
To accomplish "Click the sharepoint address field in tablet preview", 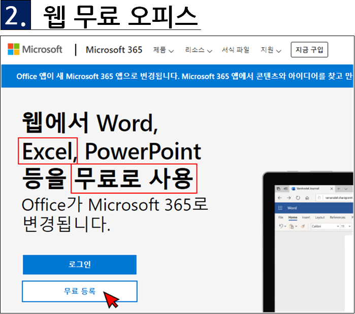I will (334, 198).
